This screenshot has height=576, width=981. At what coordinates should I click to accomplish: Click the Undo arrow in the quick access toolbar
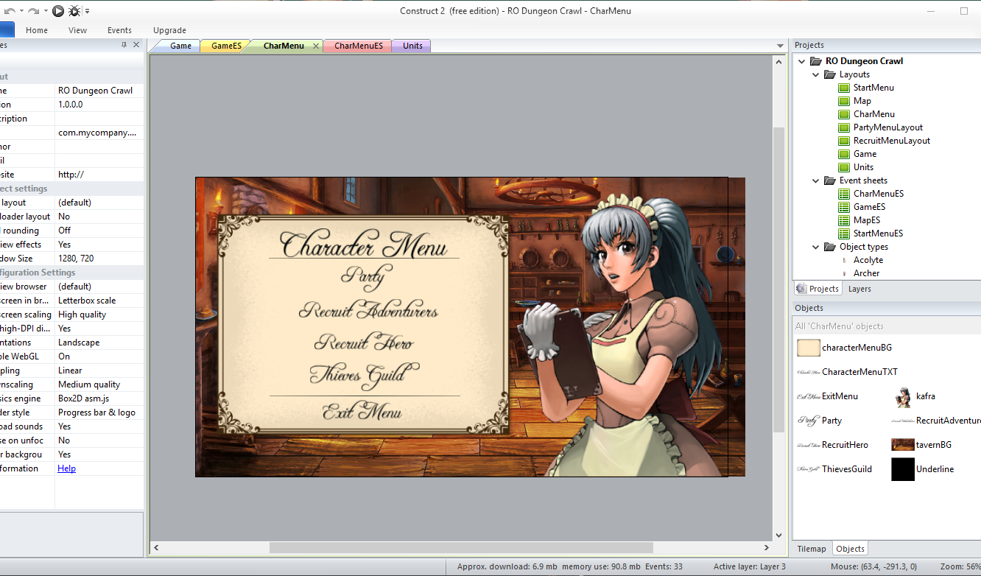[x=8, y=11]
